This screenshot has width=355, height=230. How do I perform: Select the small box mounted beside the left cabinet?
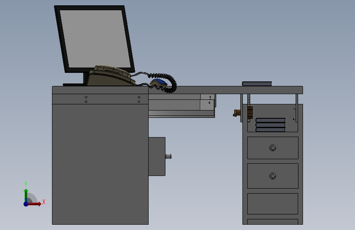[x=157, y=156]
